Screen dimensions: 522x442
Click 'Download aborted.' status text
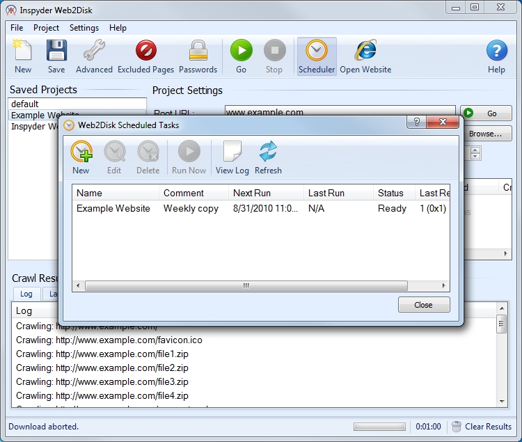point(44,427)
